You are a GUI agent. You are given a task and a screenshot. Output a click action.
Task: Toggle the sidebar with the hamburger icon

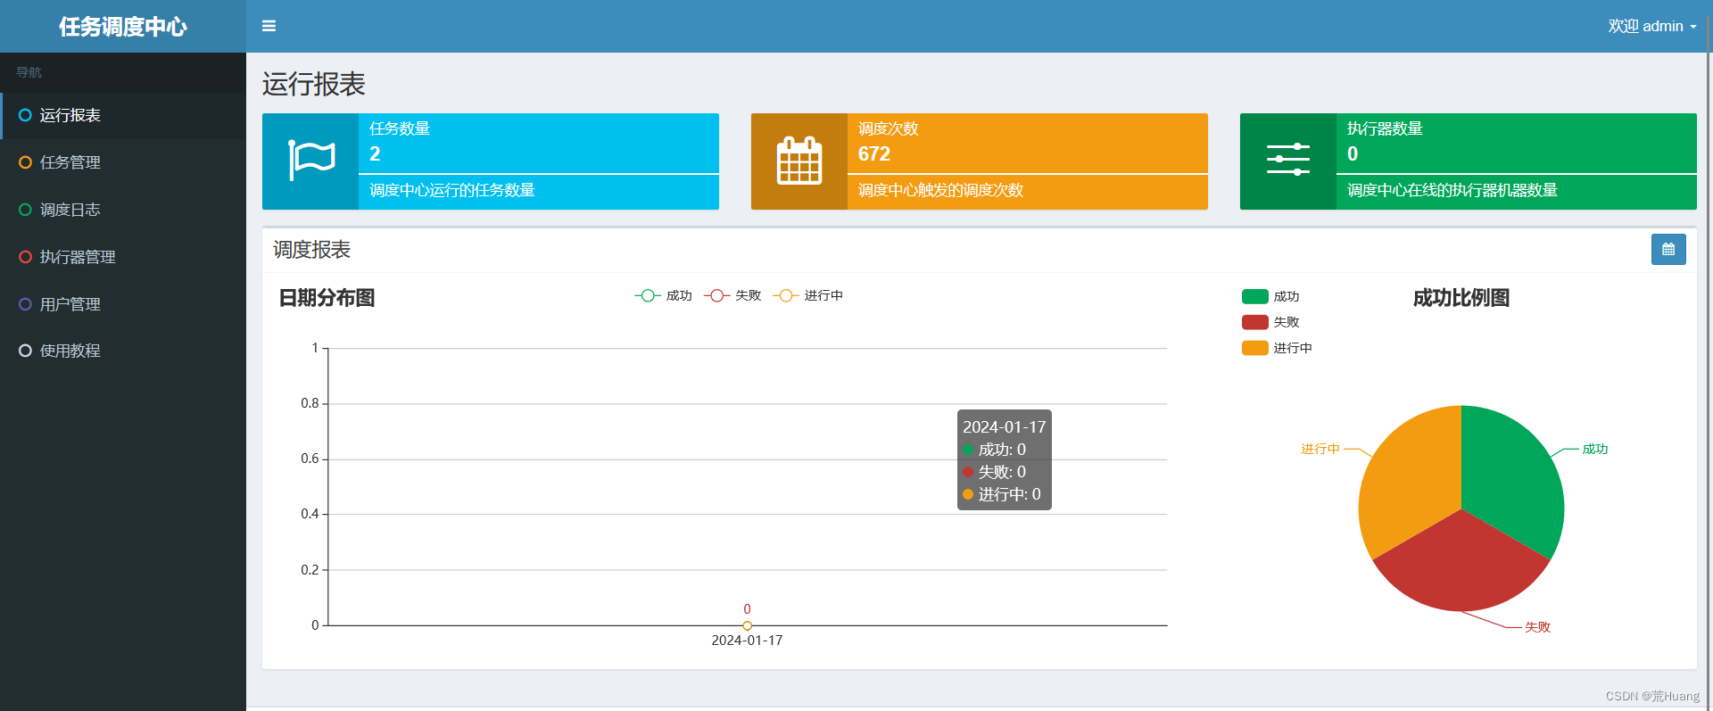269,26
